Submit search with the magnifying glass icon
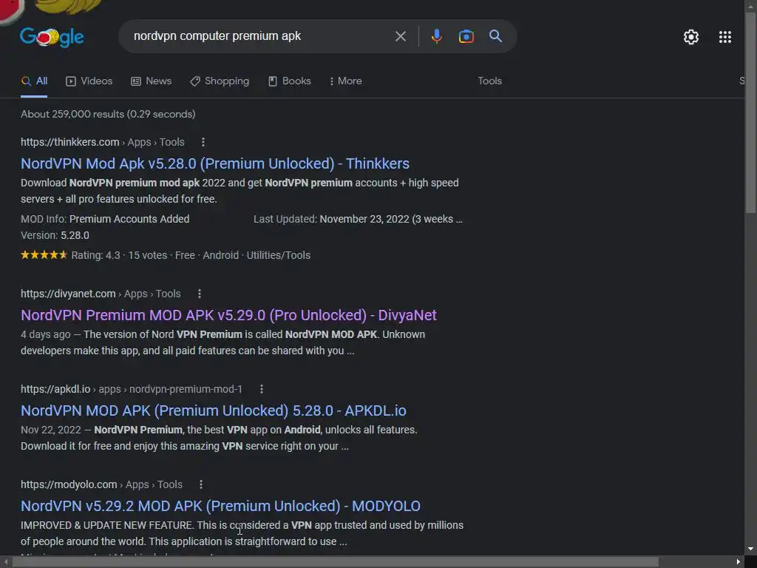757x568 pixels. point(495,35)
